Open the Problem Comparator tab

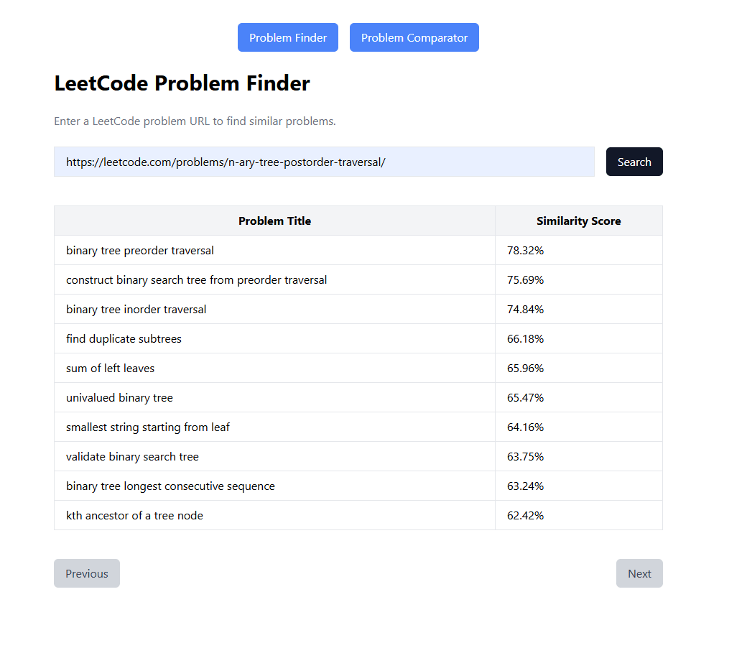[414, 37]
